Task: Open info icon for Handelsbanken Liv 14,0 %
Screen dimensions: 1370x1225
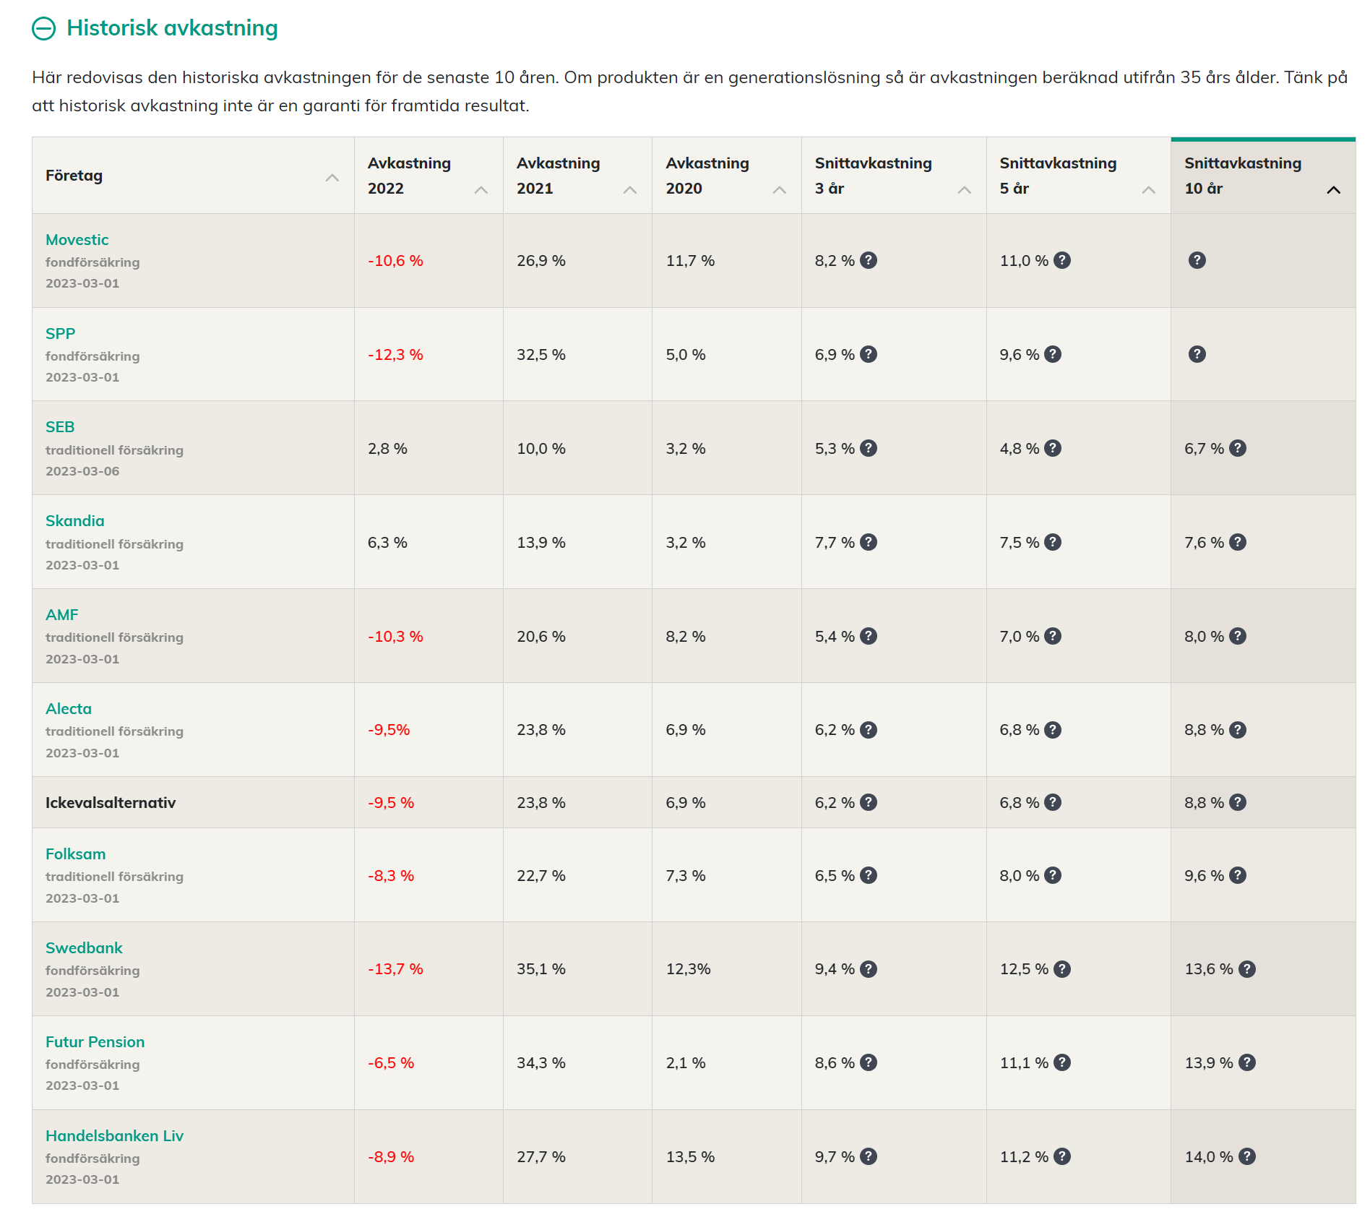Action: [1246, 1156]
